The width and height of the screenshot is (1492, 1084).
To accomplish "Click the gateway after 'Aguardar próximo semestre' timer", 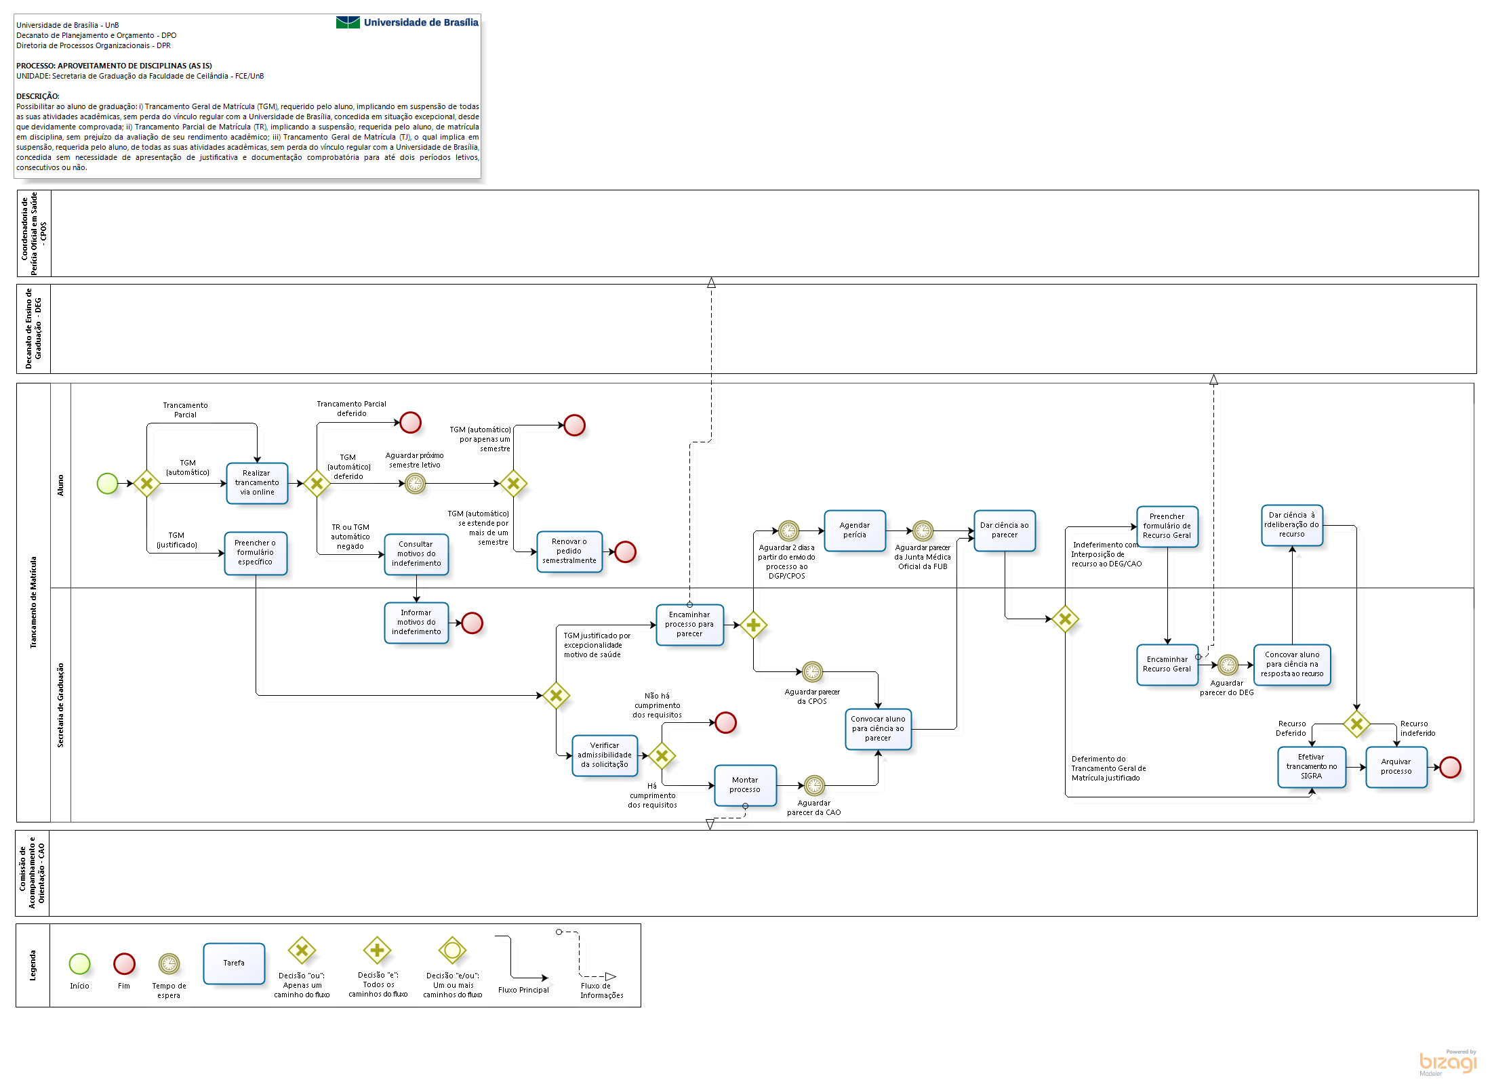I will (x=513, y=483).
